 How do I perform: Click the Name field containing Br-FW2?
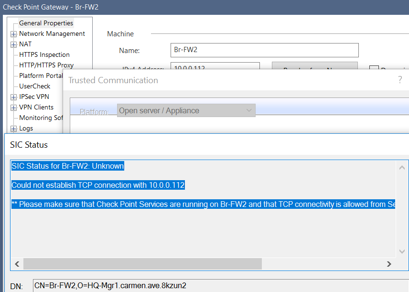(265, 50)
